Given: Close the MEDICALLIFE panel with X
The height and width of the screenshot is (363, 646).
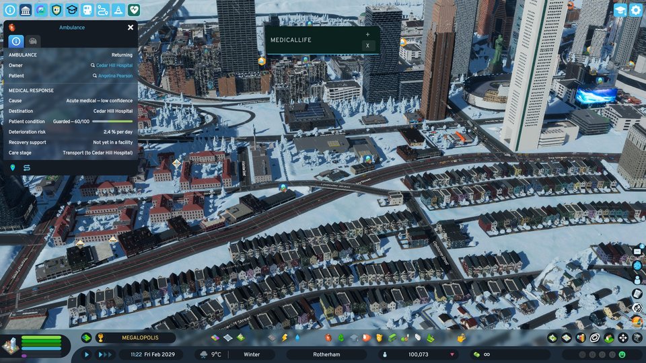Looking at the screenshot, I should [368, 46].
